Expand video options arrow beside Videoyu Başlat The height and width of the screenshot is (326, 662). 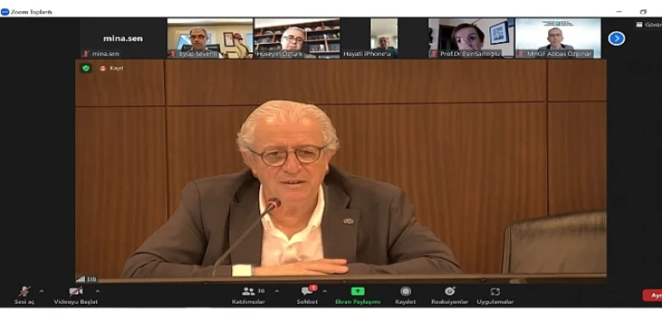click(x=97, y=291)
